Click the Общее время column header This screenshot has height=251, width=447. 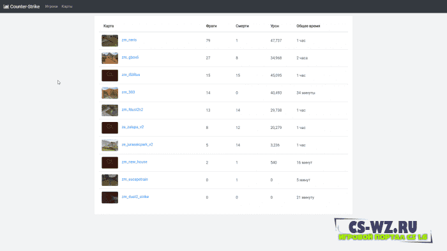[x=308, y=26]
